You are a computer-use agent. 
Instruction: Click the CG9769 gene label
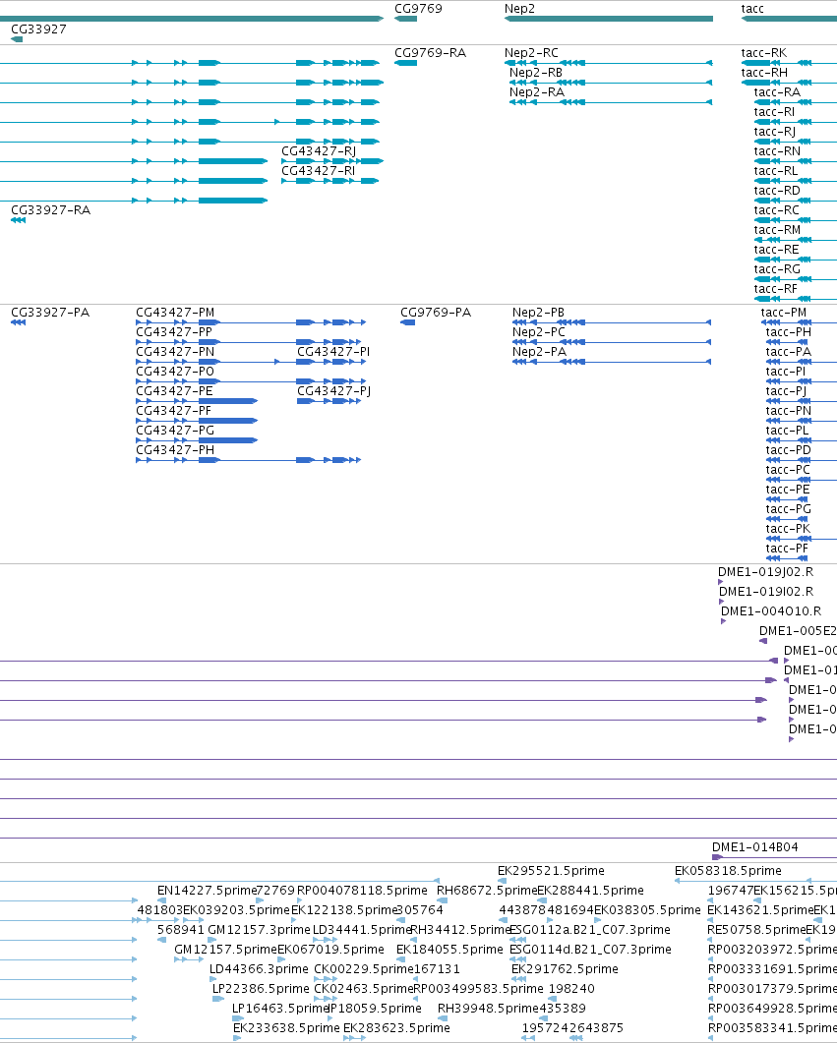(418, 9)
